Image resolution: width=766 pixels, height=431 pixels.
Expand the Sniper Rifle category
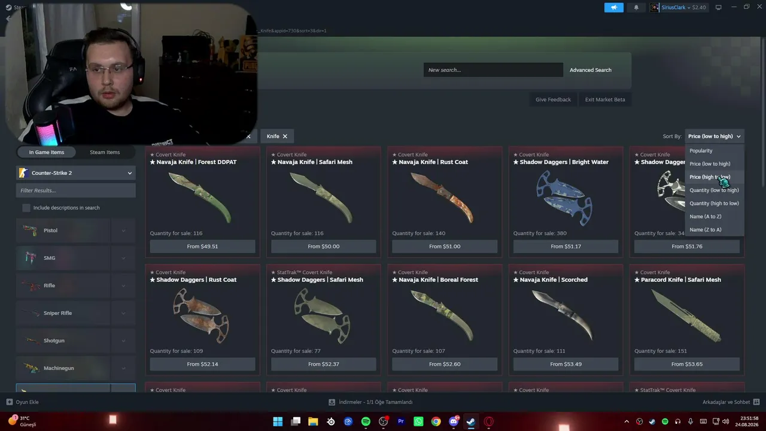[x=123, y=313]
